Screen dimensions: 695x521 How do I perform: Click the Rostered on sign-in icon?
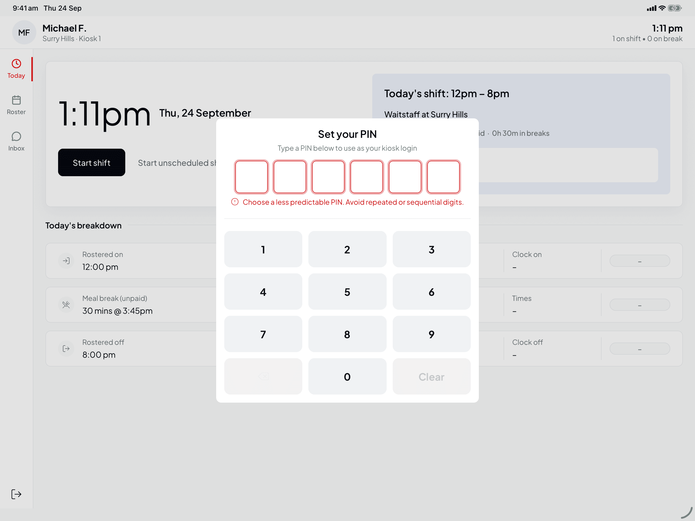click(x=66, y=261)
